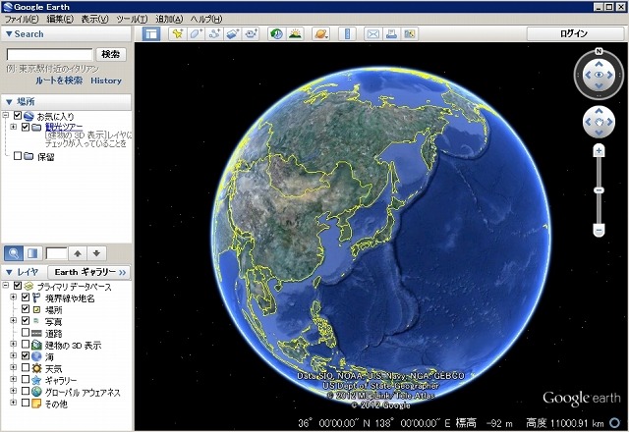Open the 表示 menu
Screen dimensions: 629x432
pos(94,19)
